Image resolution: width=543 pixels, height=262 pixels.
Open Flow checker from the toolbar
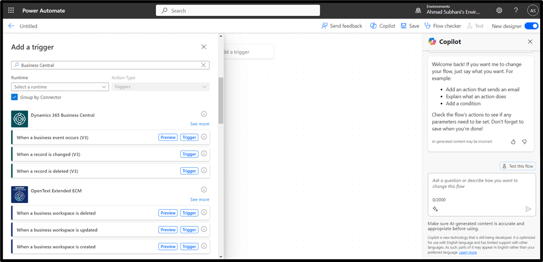click(x=442, y=26)
